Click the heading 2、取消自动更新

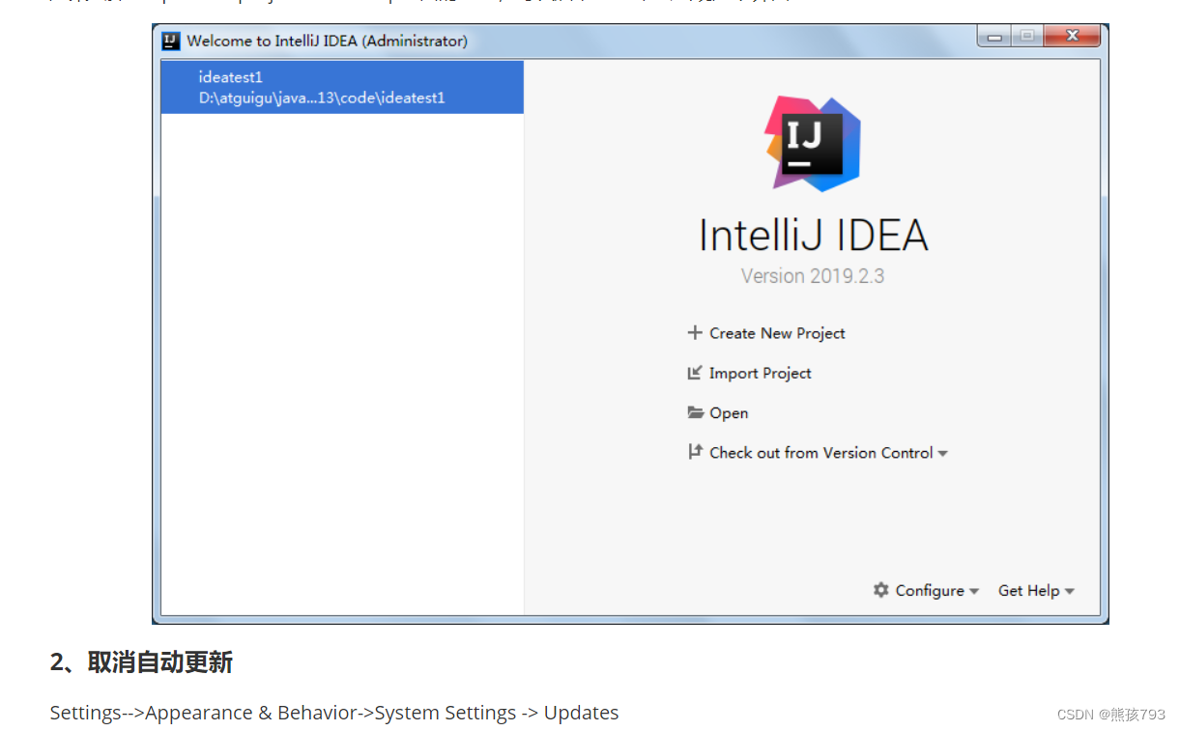pos(141,662)
